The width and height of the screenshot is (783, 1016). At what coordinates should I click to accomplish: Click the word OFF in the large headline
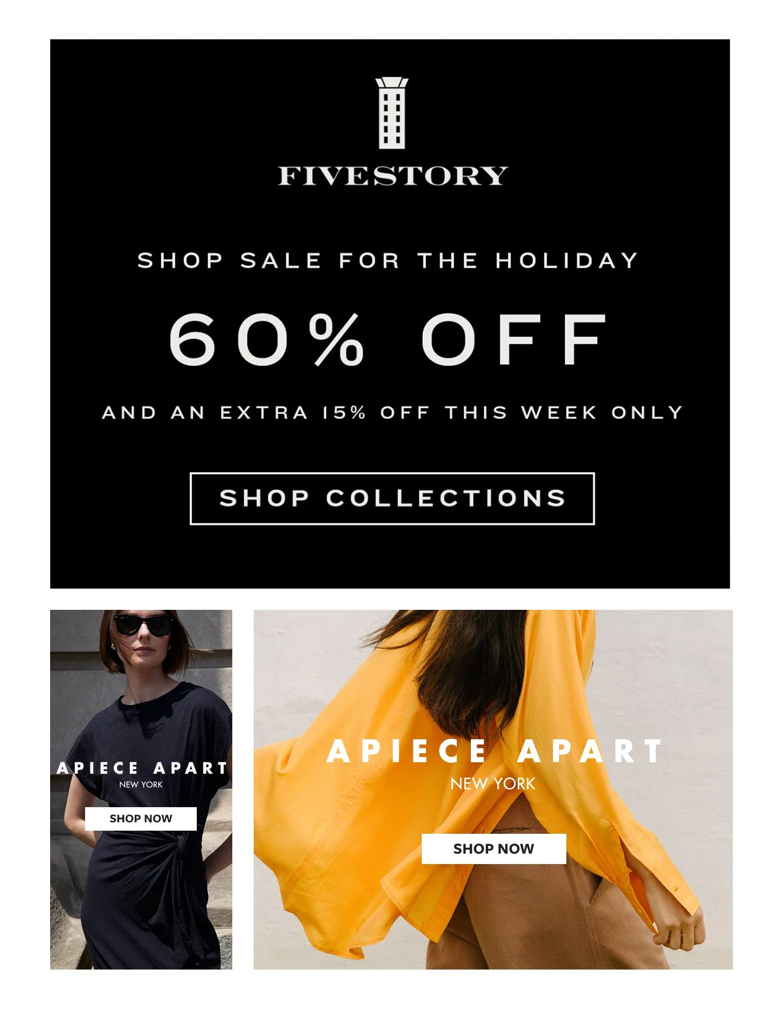[x=514, y=339]
